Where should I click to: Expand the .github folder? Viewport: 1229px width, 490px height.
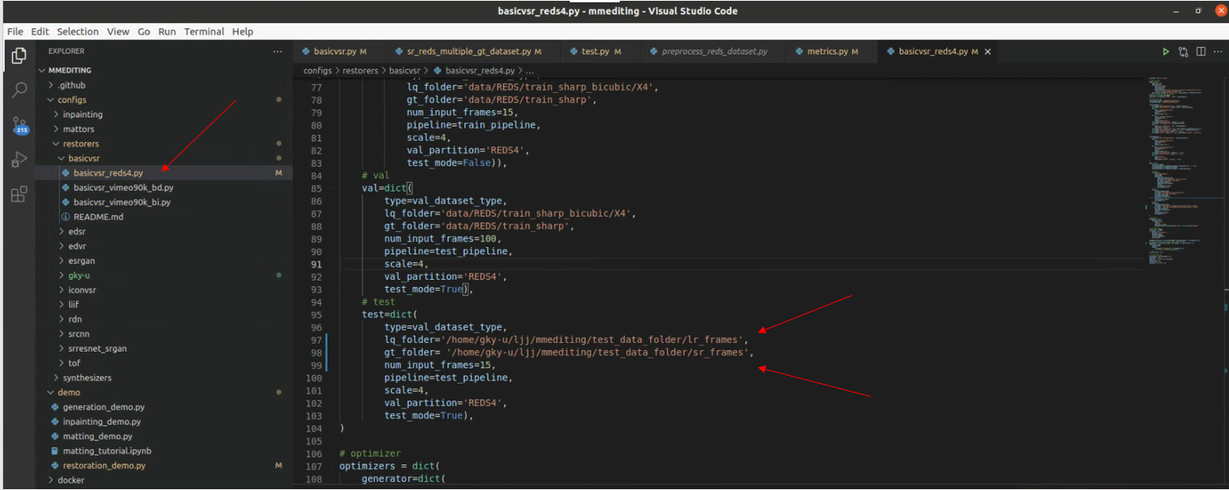[x=52, y=85]
